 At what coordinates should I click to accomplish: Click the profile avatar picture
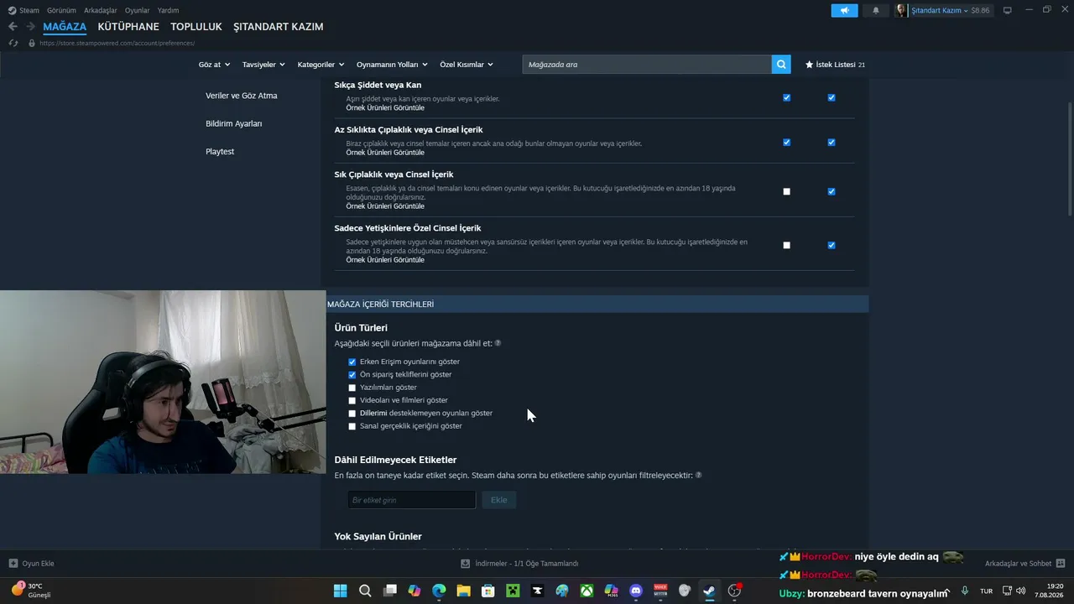tap(901, 10)
